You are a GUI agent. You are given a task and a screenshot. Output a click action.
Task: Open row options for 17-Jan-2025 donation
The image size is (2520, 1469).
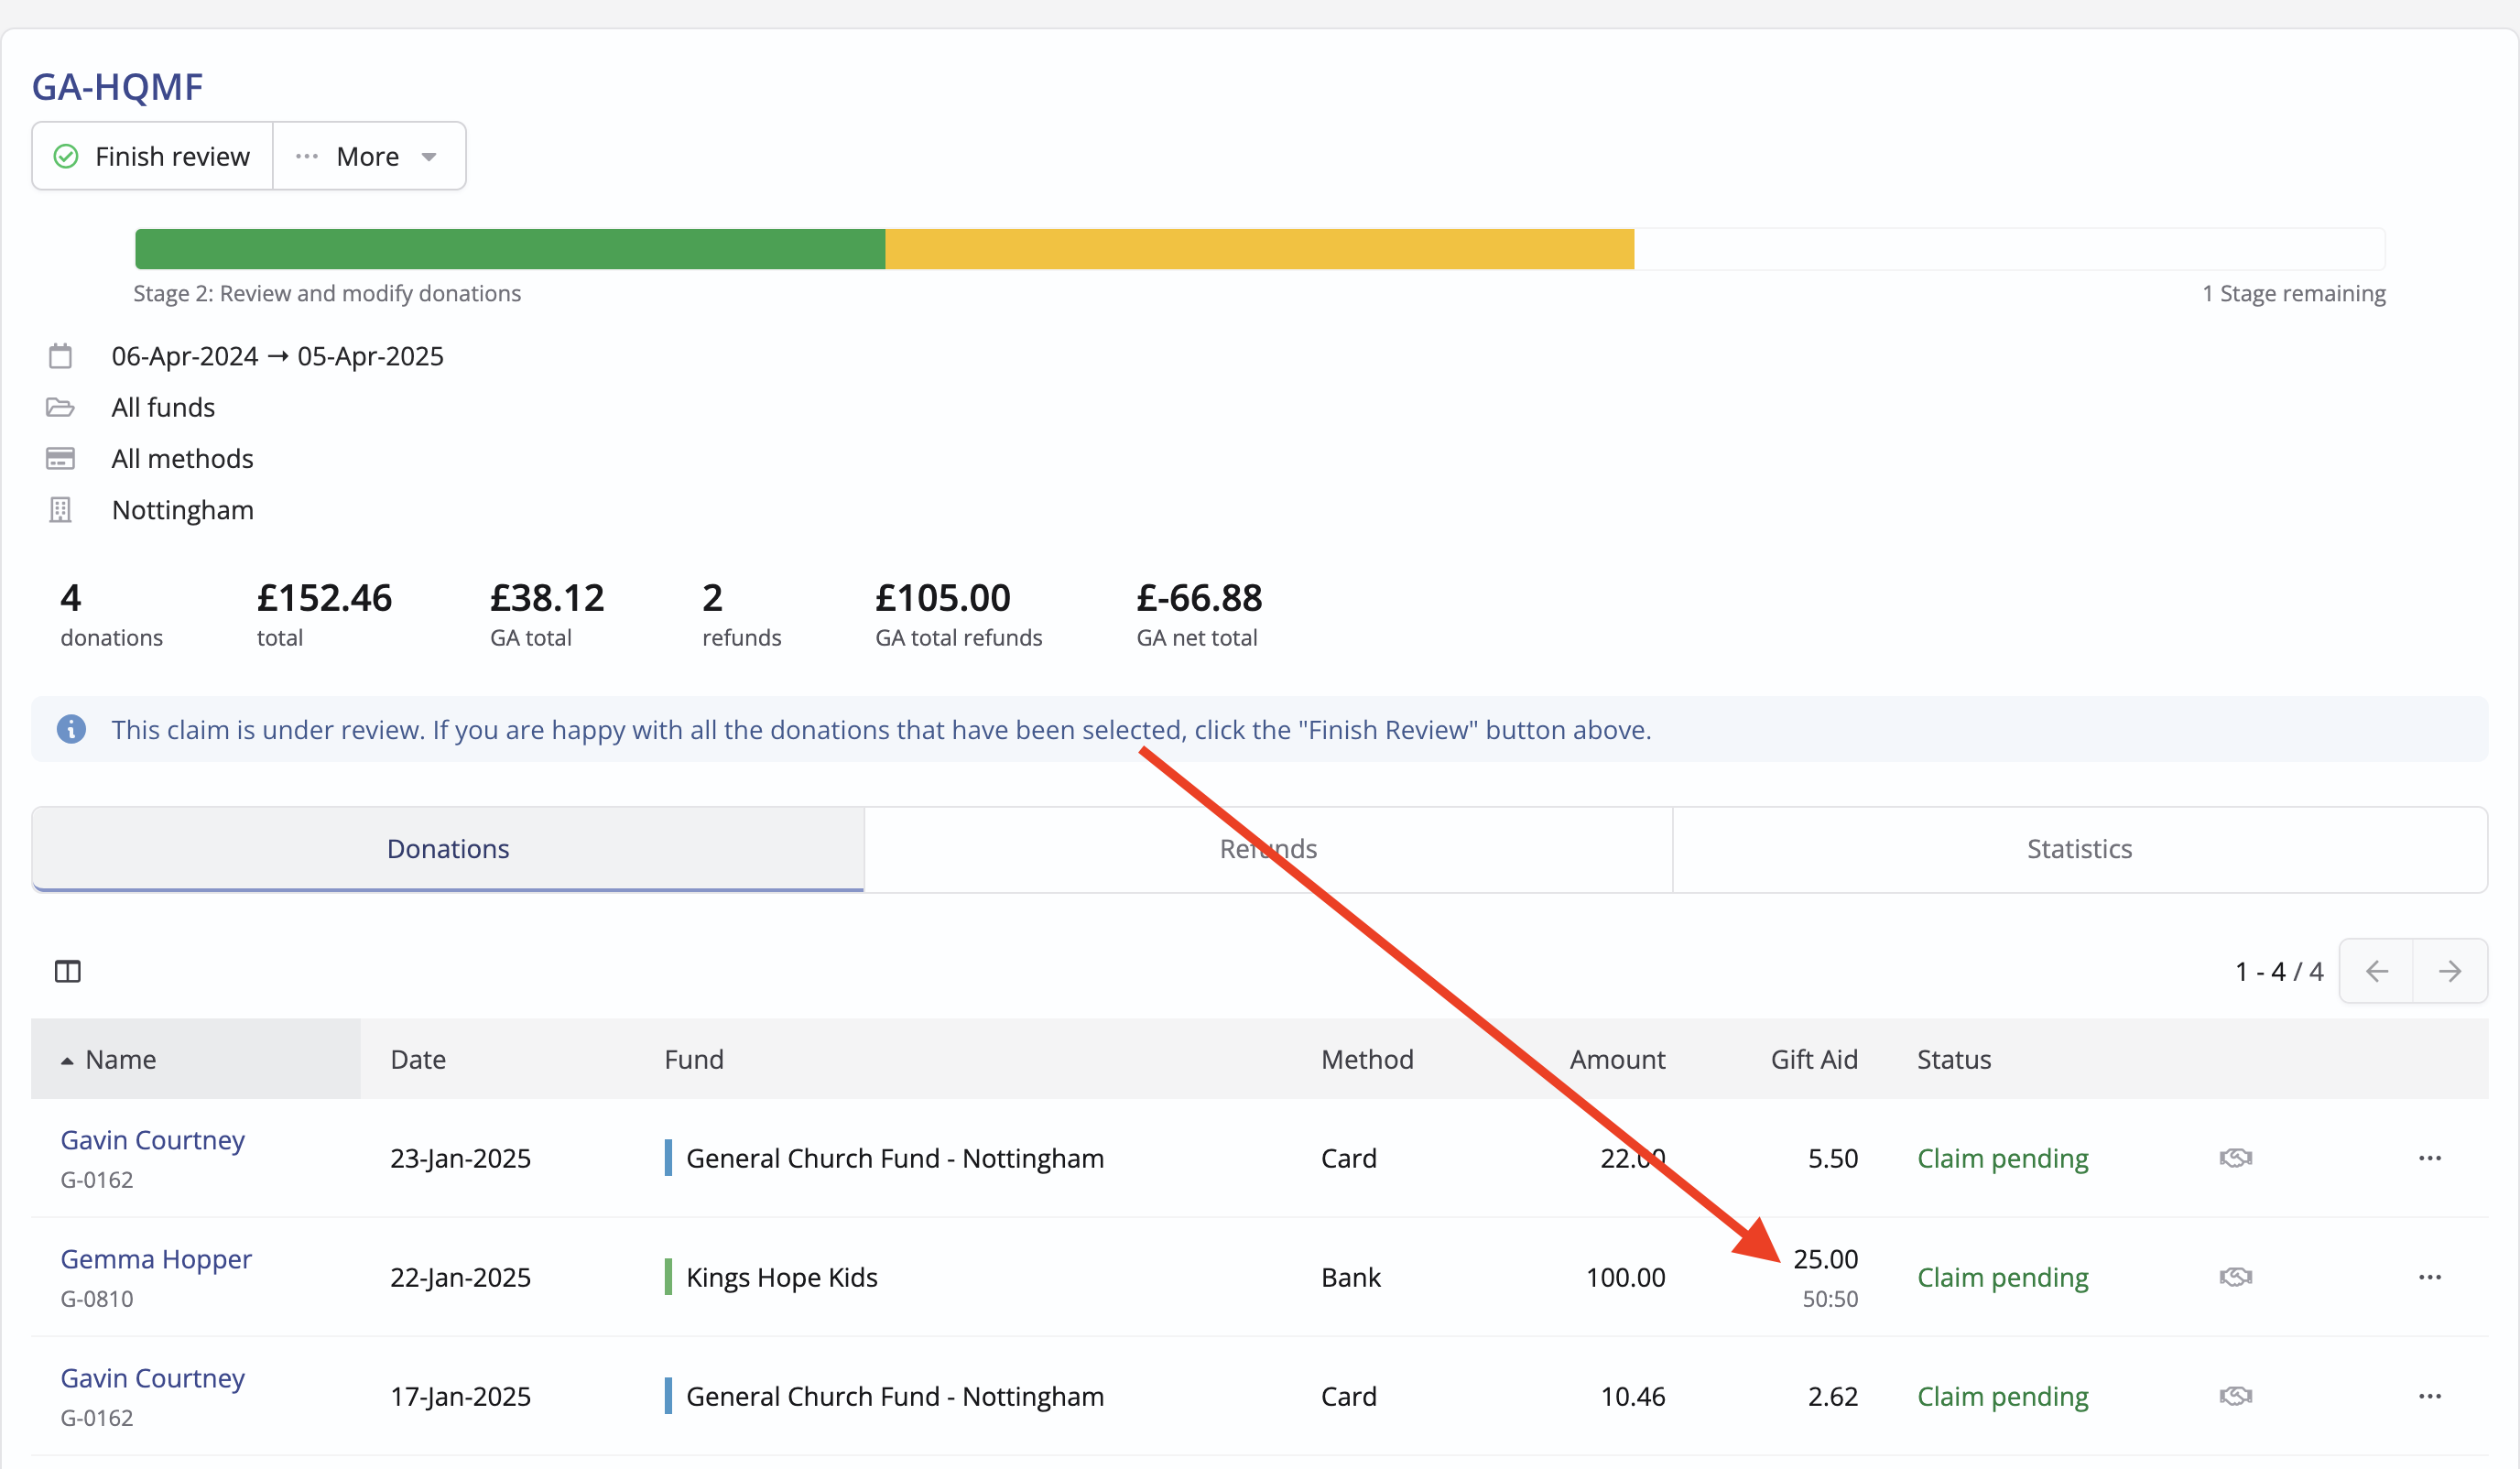(2429, 1396)
